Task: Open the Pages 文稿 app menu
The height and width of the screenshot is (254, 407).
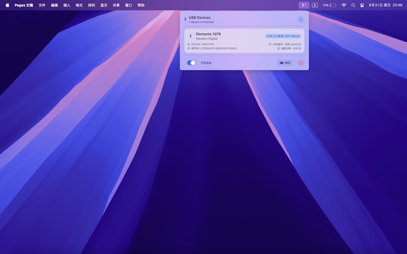Action: coord(24,5)
